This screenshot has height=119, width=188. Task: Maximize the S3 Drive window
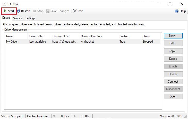coord(170,4)
